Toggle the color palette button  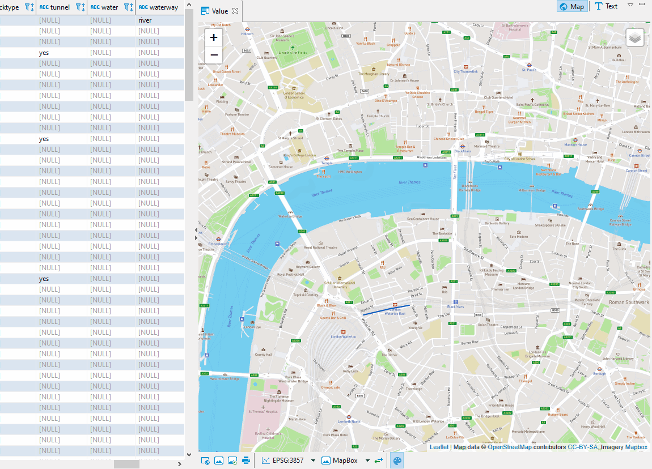[x=397, y=461]
